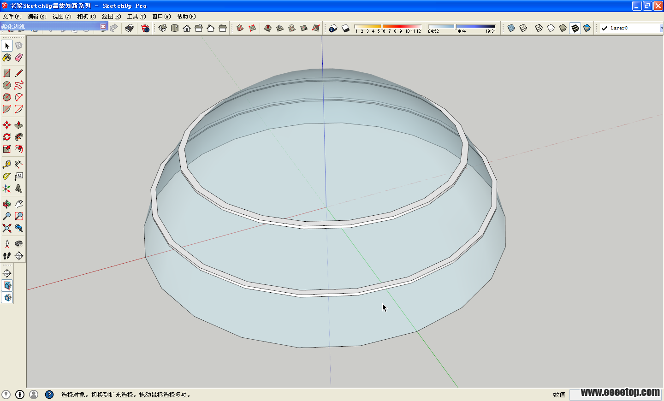This screenshot has height=401, width=664.
Task: Toggle X-ray face style
Action: [x=511, y=28]
